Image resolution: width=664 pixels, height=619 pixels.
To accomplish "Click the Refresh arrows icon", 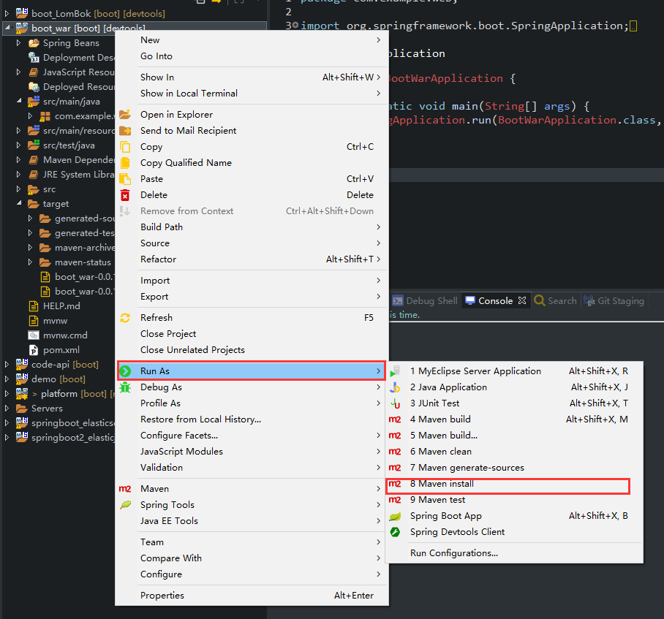I will pos(125,318).
